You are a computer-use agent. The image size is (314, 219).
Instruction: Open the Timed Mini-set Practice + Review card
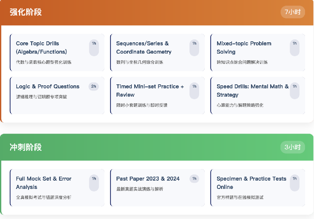click(x=150, y=95)
